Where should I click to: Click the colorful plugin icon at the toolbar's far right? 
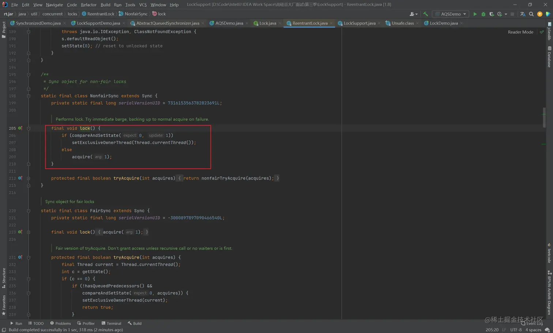pyautogui.click(x=548, y=14)
